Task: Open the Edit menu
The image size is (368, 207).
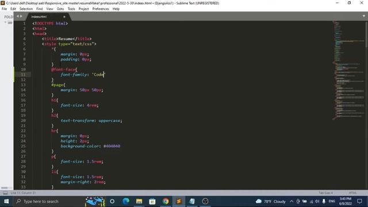Action: [x=13, y=9]
